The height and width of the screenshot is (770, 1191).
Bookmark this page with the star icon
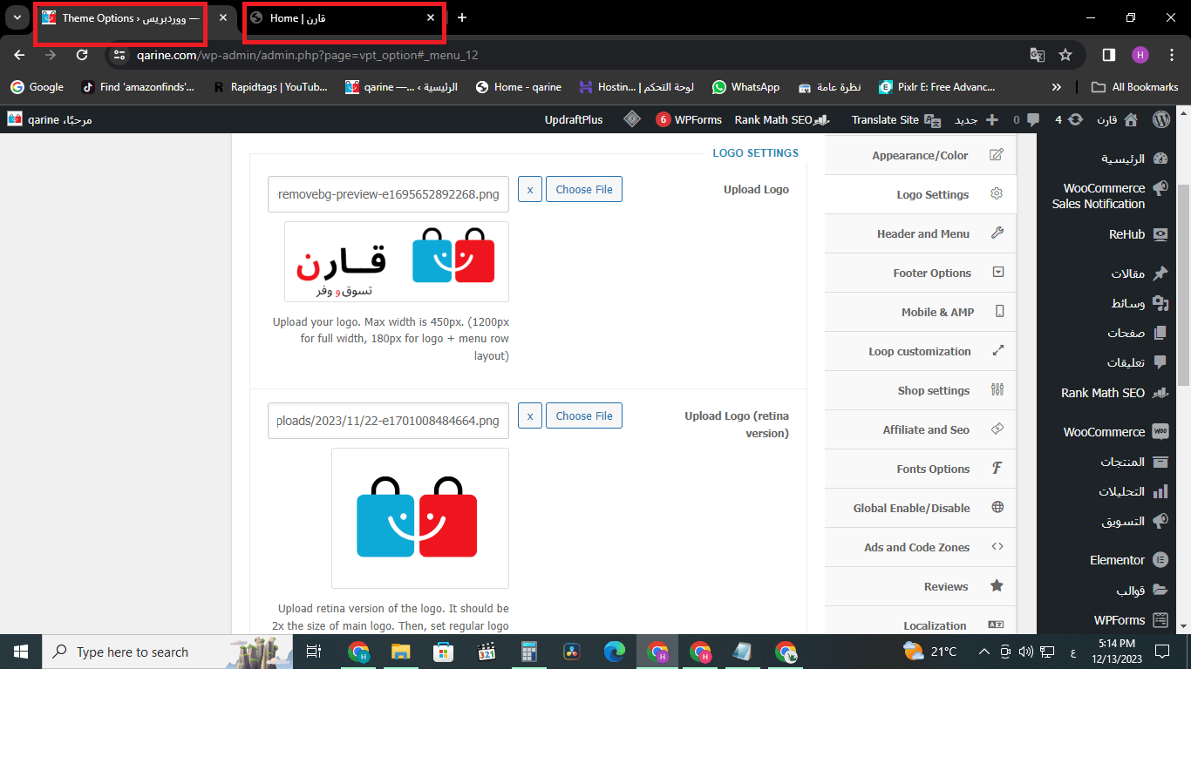pyautogui.click(x=1065, y=55)
